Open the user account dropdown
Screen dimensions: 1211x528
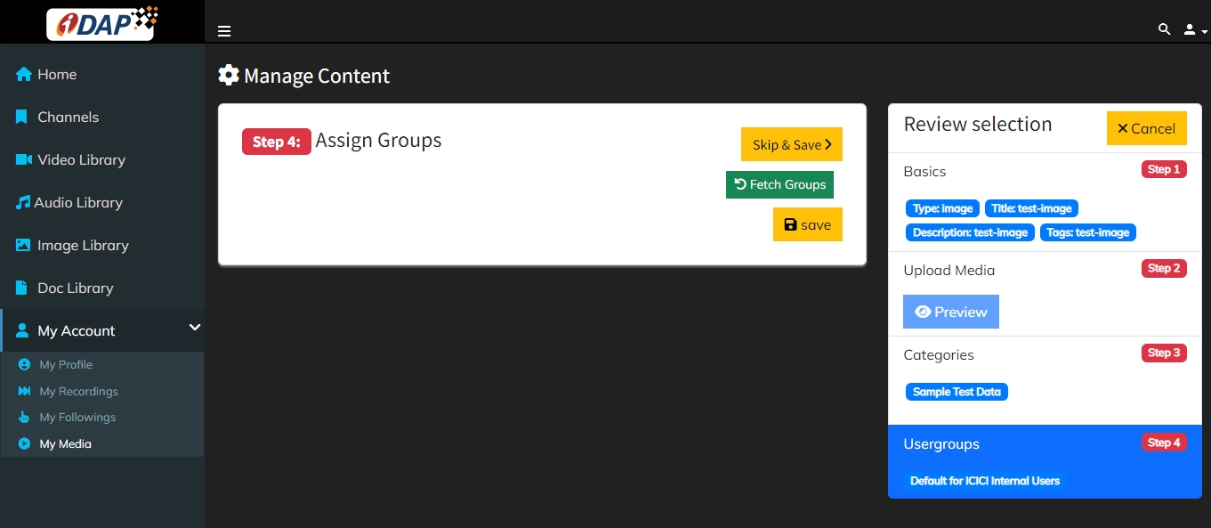tap(1194, 30)
